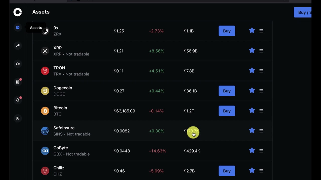Open the Pay sidebar menu item
The height and width of the screenshot is (180, 321).
point(18,64)
